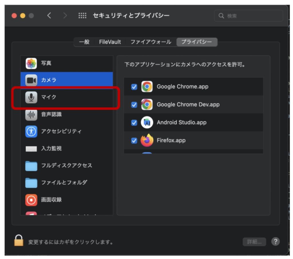Toggle the Firefox.app camera checkbox
Viewport: 293px width, 259px height.
coord(134,141)
